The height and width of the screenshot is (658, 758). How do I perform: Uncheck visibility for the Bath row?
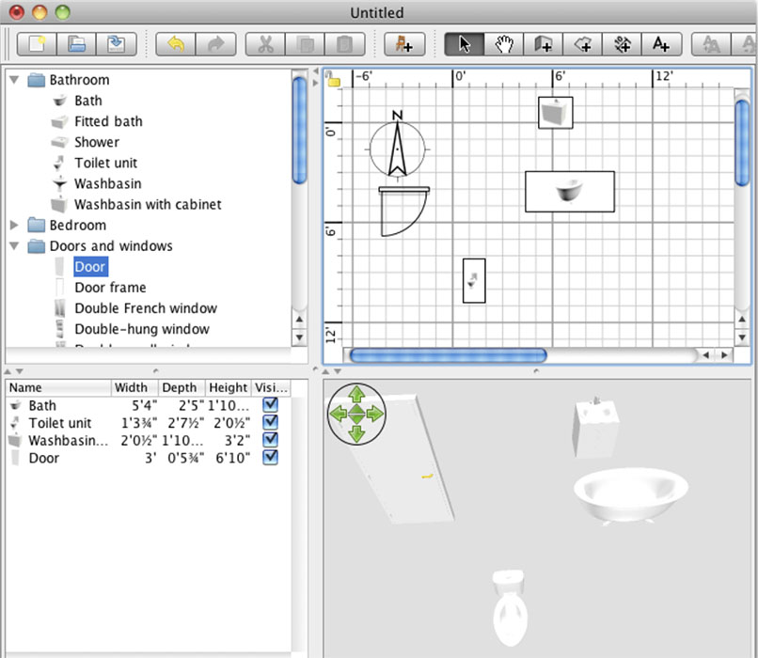tap(271, 405)
